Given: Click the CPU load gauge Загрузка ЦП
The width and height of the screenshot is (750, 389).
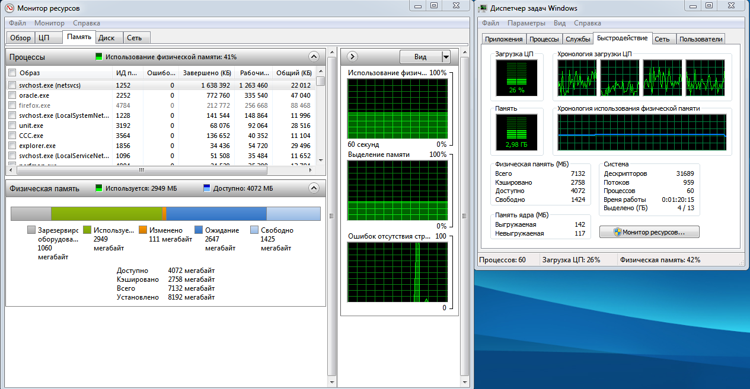Looking at the screenshot, I should tap(516, 78).
